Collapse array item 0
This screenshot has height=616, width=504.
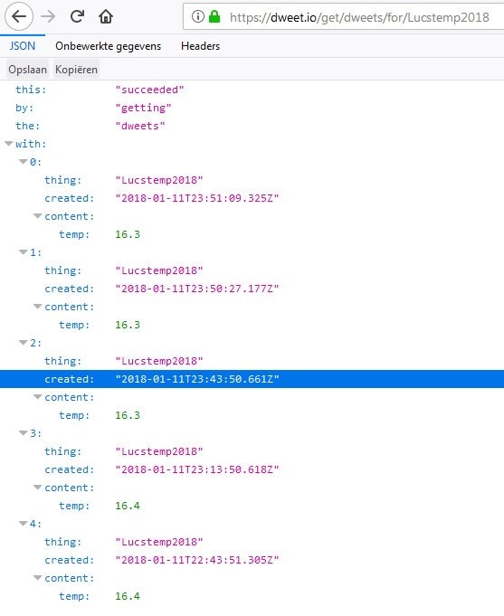click(24, 162)
